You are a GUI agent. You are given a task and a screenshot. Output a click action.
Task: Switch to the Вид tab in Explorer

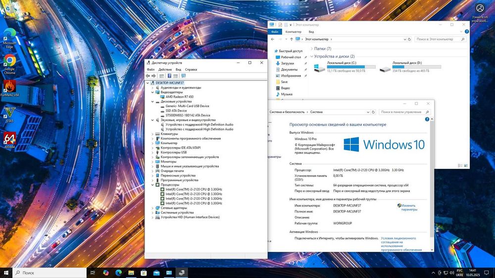(x=311, y=32)
